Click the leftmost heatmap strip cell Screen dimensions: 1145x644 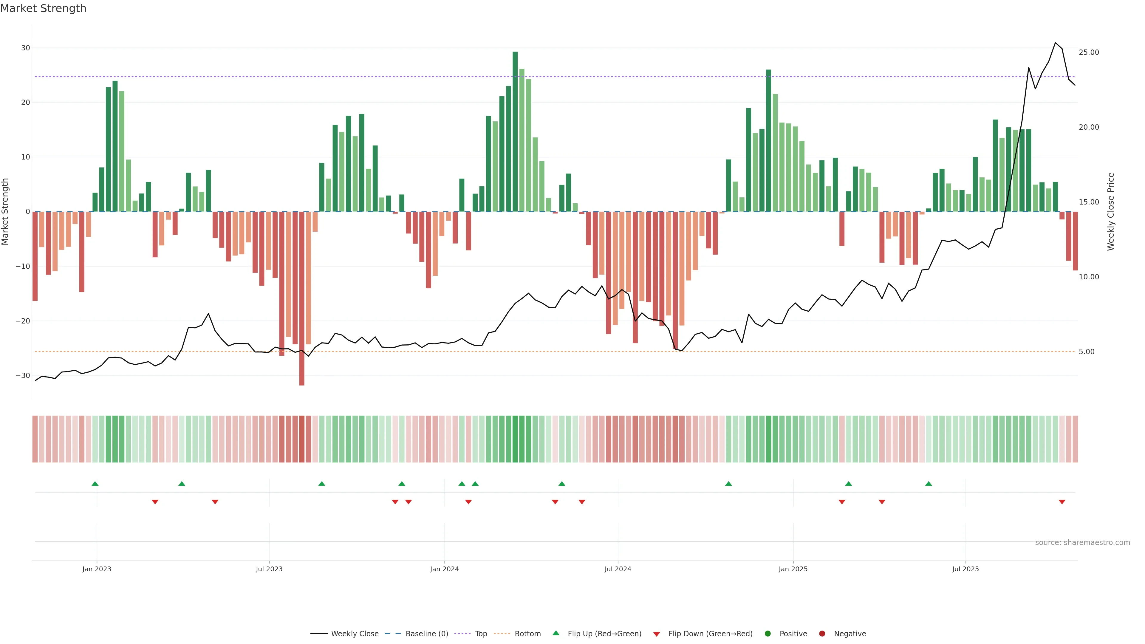coord(35,439)
